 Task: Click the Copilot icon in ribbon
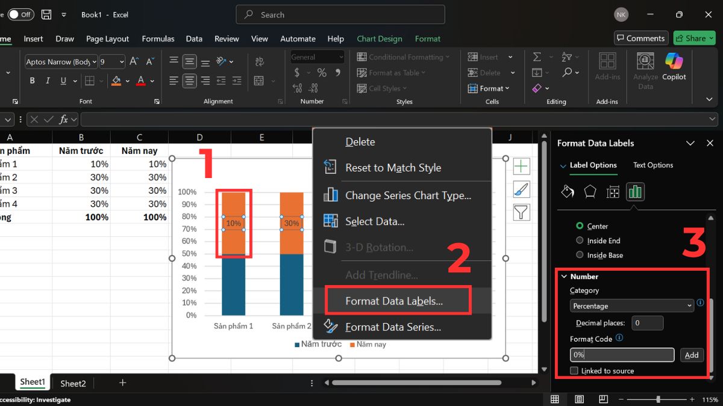click(674, 66)
